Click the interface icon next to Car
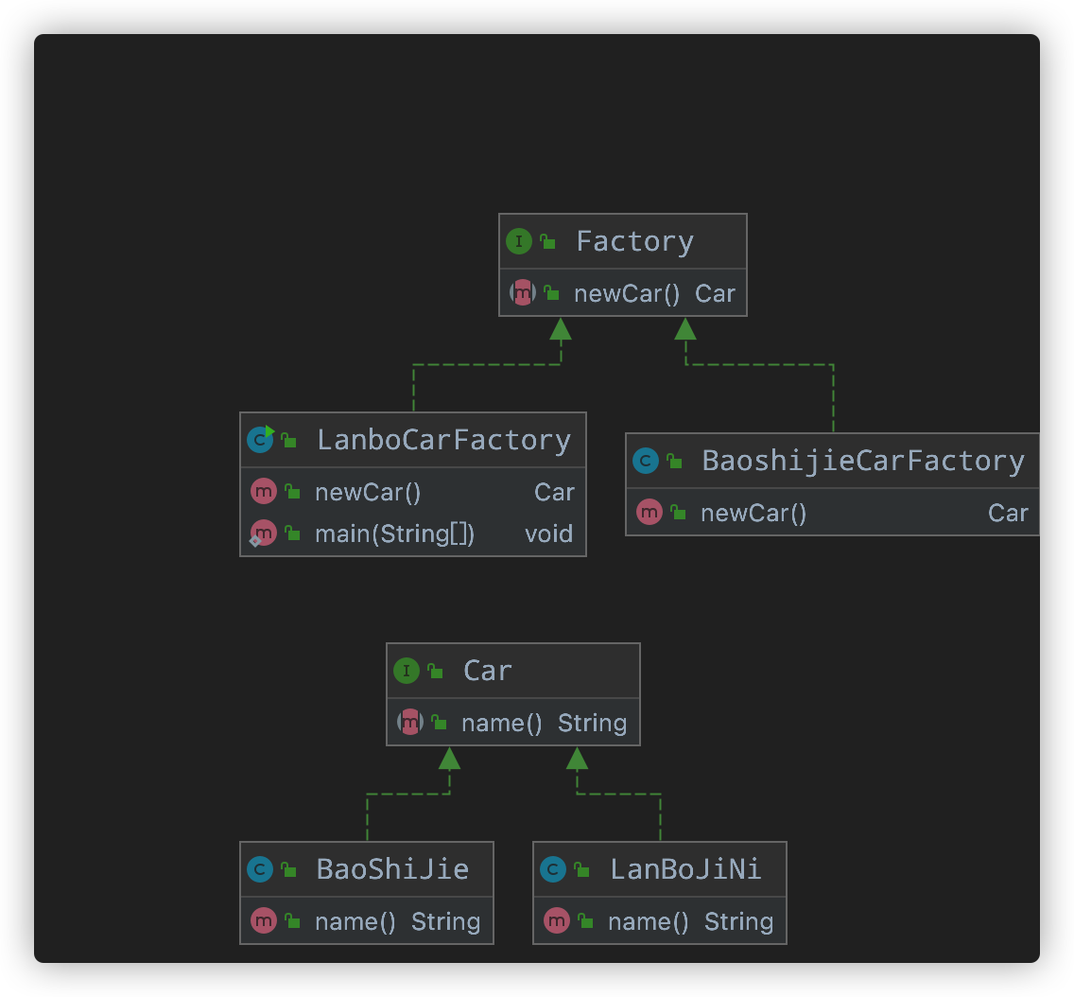This screenshot has height=997, width=1074. [406, 671]
